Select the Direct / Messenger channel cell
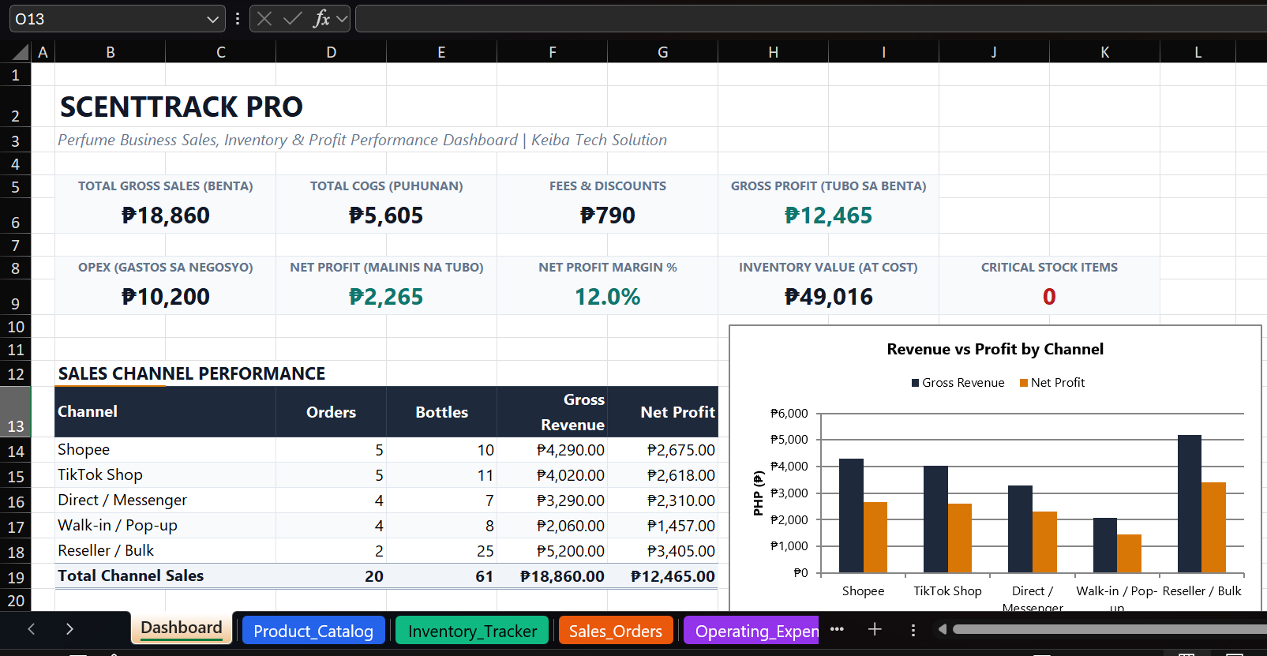This screenshot has width=1267, height=656. pyautogui.click(x=166, y=500)
